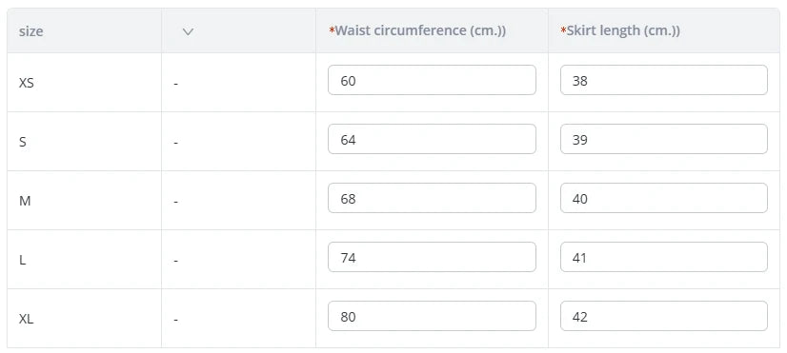This screenshot has width=787, height=353.
Task: Focus the M waist circumference field
Action: [432, 198]
